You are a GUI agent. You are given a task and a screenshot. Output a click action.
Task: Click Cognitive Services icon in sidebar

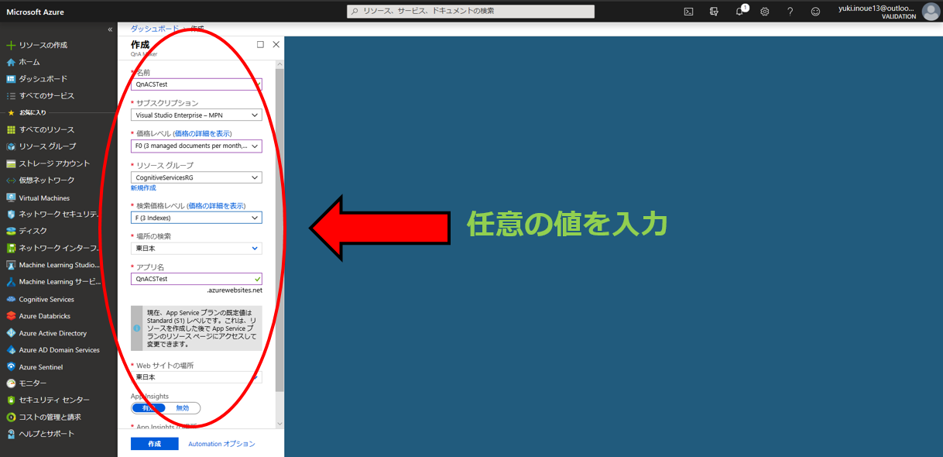11,299
